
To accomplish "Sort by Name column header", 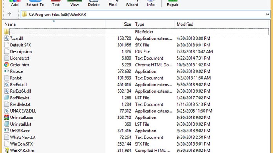I will (x=54, y=24).
